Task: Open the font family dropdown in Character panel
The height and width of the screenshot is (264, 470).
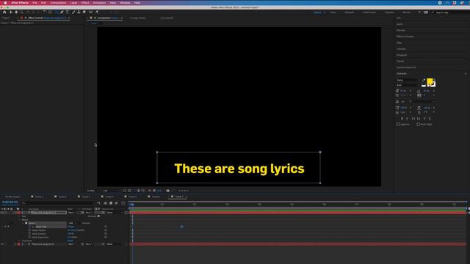Action: click(x=408, y=80)
